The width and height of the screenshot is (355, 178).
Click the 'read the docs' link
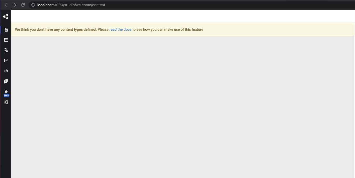tap(120, 29)
